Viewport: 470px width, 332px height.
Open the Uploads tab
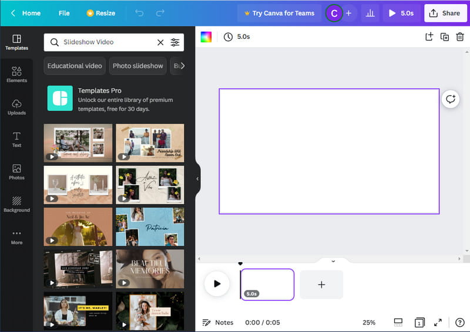[x=17, y=107]
